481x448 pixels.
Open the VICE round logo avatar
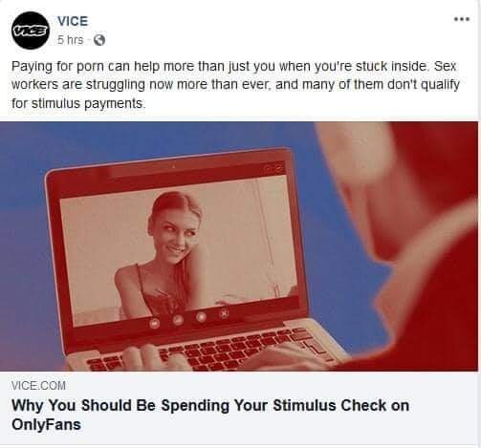click(x=31, y=31)
